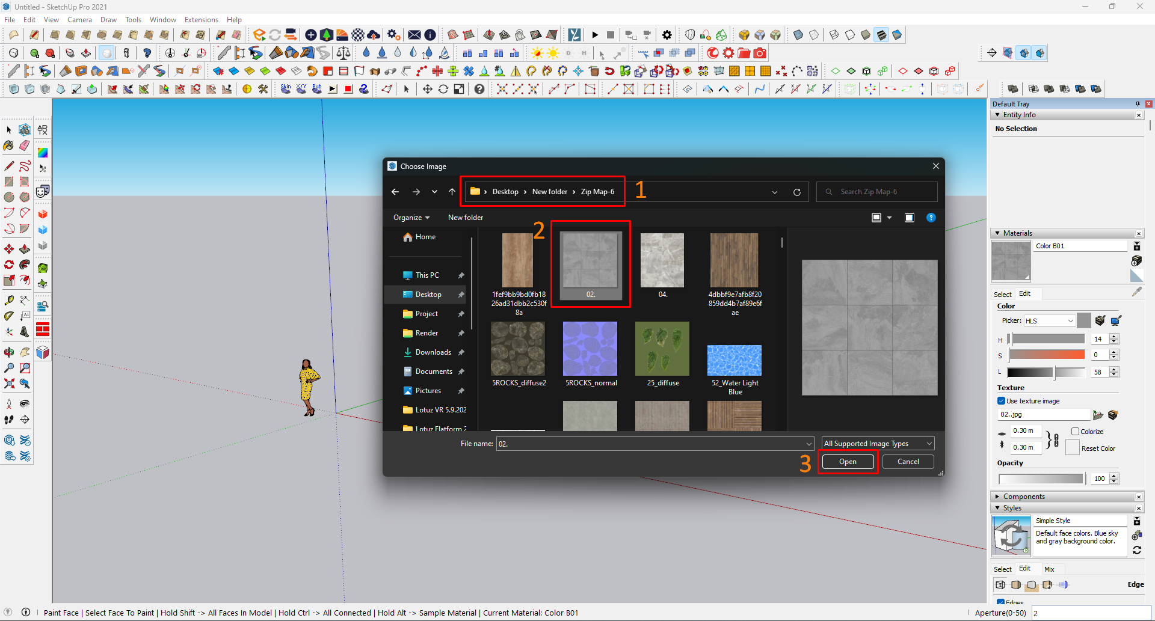
Task: Click the Search Zip Map-6 field
Action: point(876,192)
